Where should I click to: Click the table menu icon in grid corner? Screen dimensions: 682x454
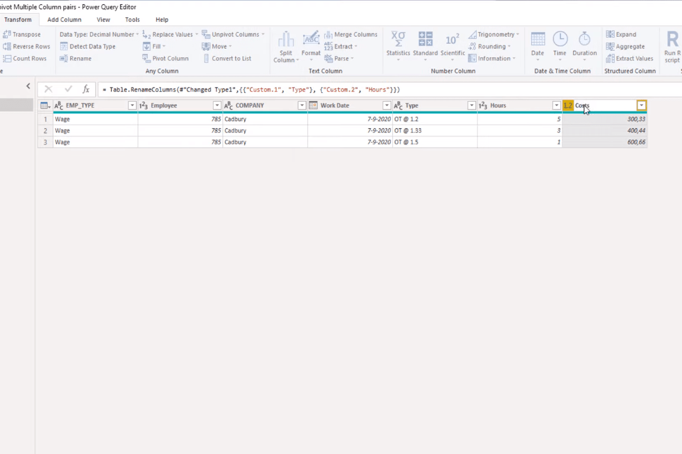pos(45,106)
